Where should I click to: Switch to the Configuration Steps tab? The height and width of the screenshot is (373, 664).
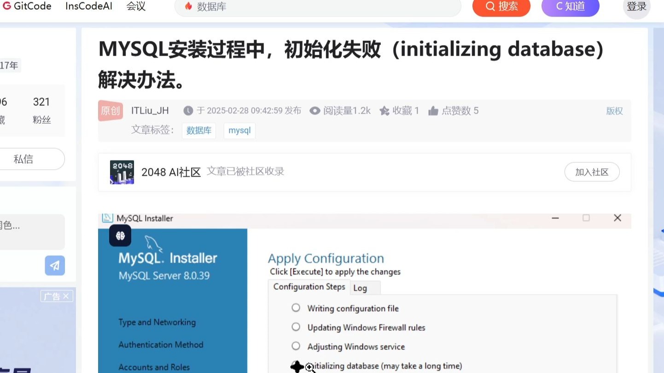coord(309,287)
